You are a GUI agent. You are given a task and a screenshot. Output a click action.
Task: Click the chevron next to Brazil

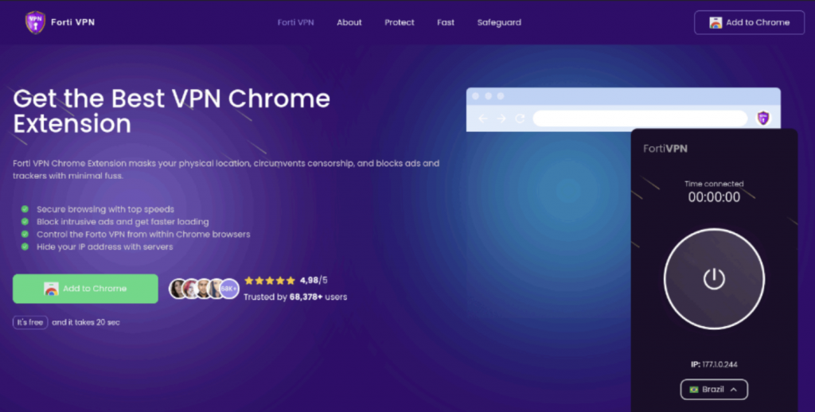click(733, 389)
